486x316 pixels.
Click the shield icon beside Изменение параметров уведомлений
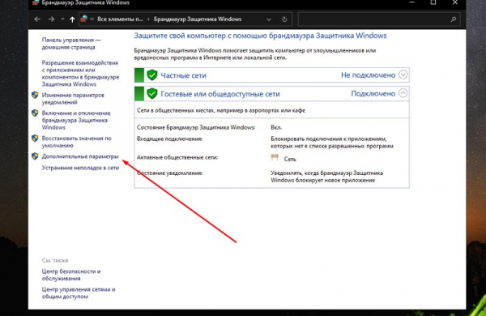pos(35,95)
